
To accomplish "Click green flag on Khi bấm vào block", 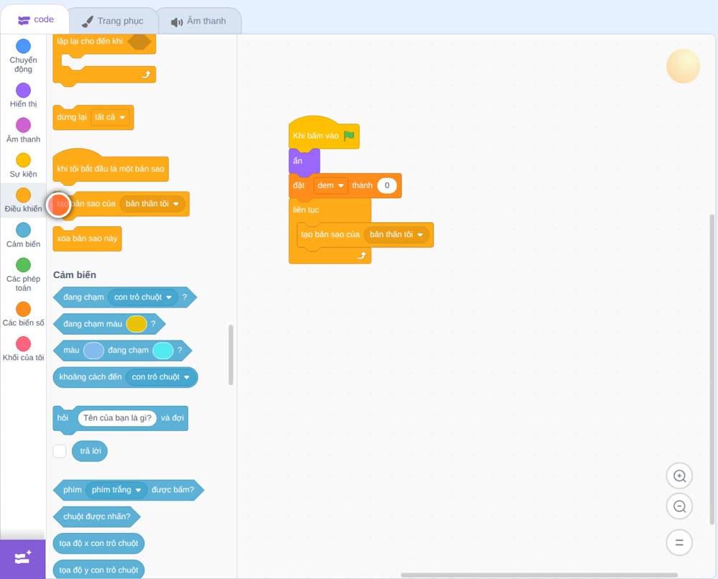I will pos(349,136).
